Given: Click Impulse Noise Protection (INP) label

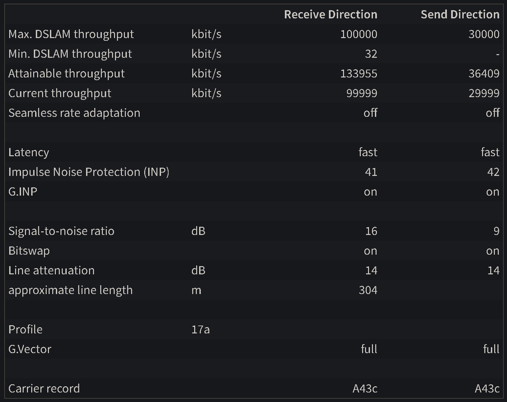Looking at the screenshot, I should (89, 172).
